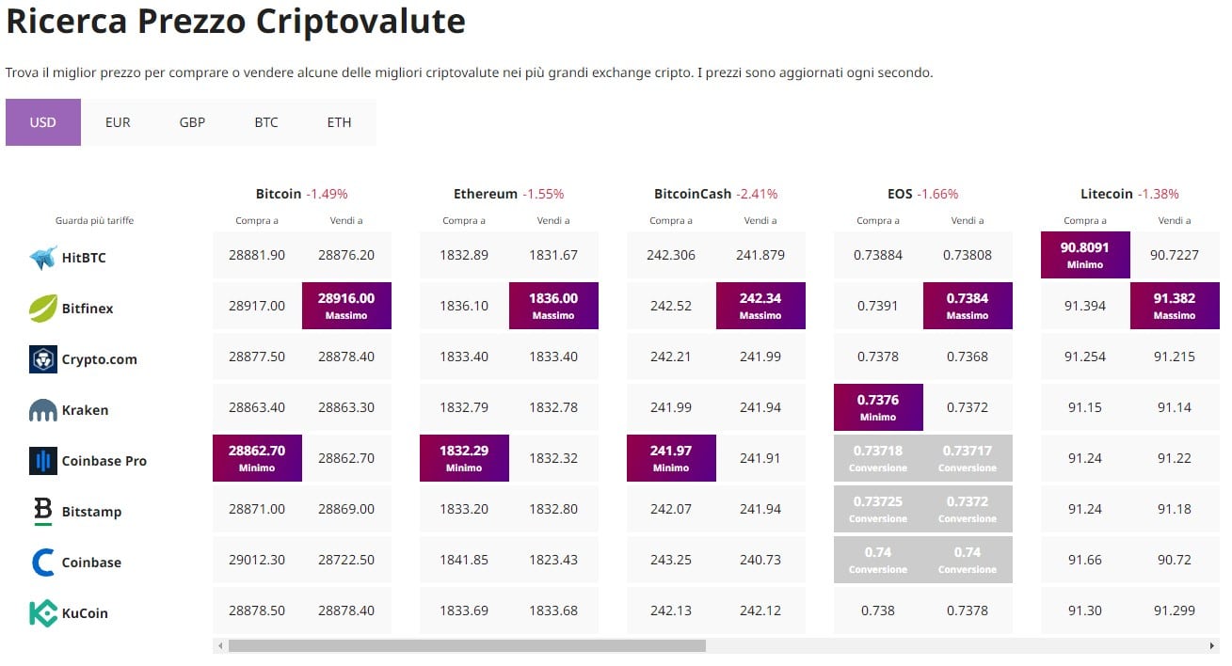The image size is (1232, 666).
Task: Select the GBP currency tab
Action: point(192,122)
